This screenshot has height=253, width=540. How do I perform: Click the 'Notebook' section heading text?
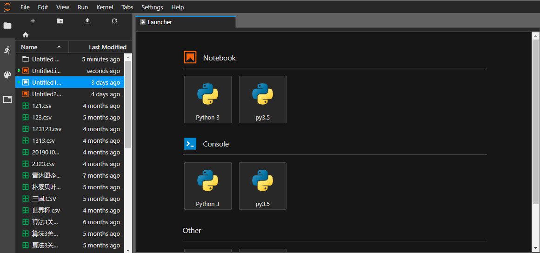(220, 58)
